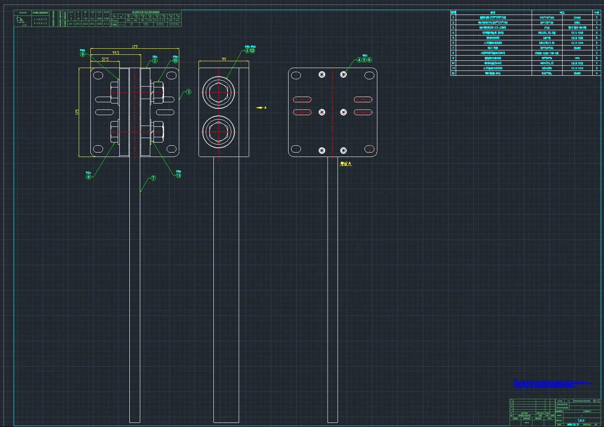Click balloon number 5
Image resolution: width=604 pixels, height=427 pixels.
coord(364,60)
